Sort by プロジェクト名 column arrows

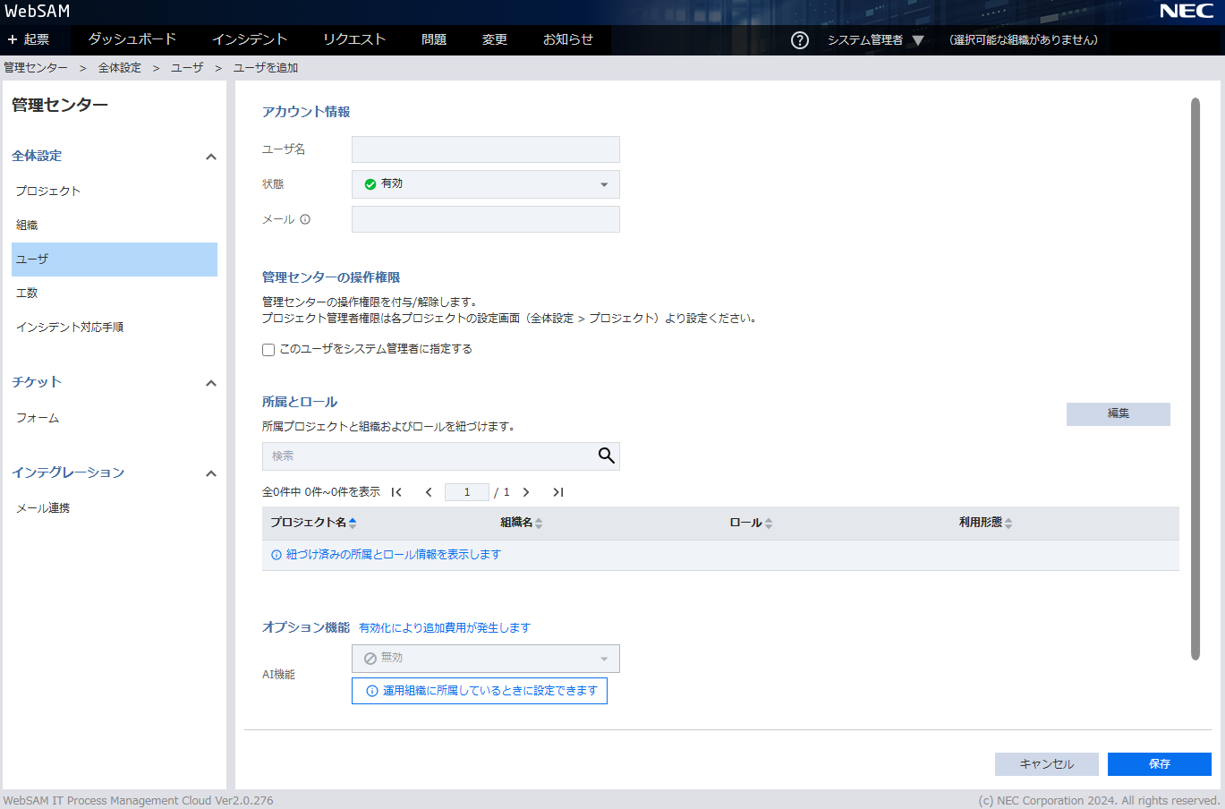[353, 523]
